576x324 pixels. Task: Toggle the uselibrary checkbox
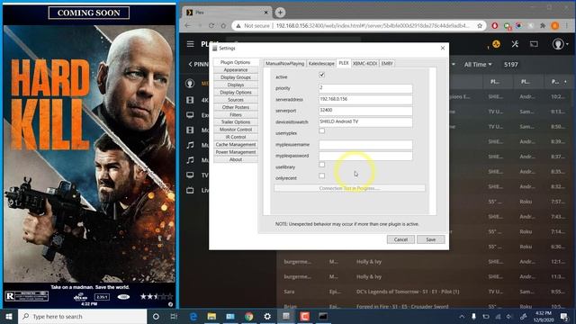(x=322, y=165)
